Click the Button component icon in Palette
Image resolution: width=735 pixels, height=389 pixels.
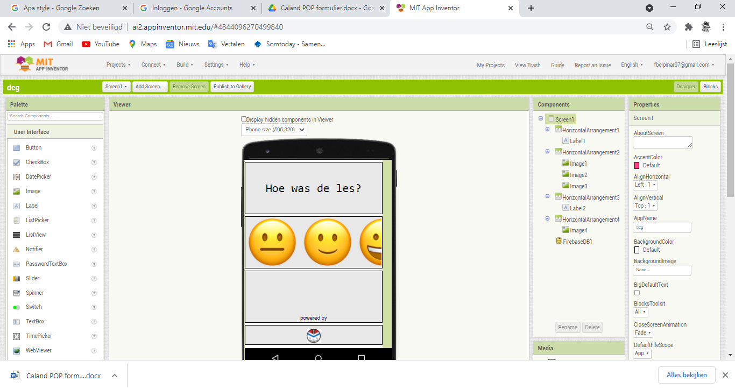pyautogui.click(x=16, y=148)
